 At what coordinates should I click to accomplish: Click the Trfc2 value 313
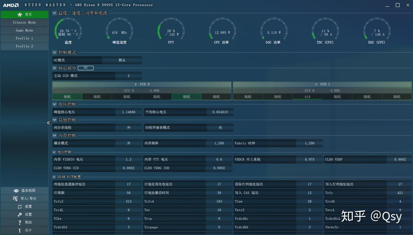129,202
